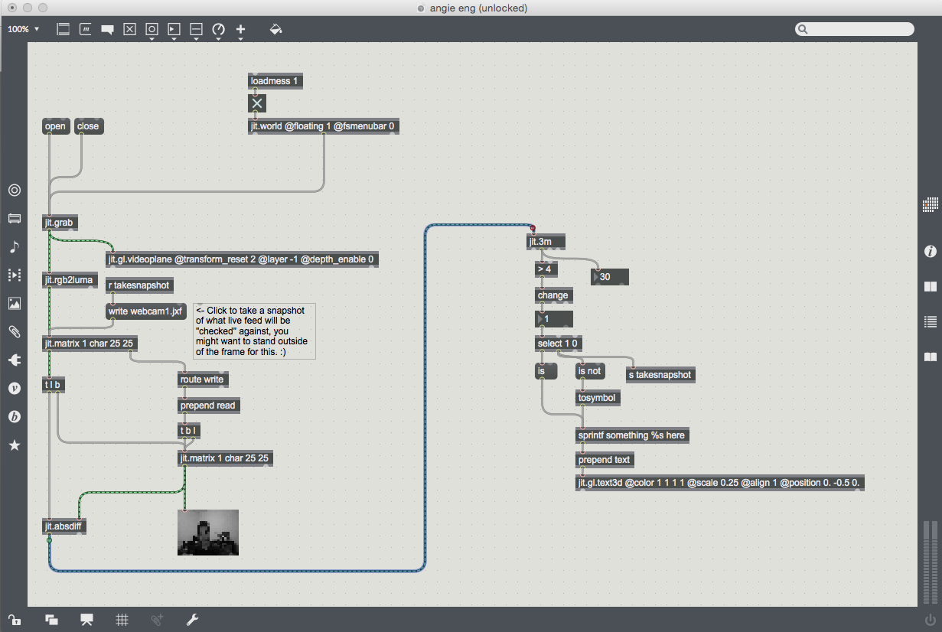
Task: Select the jit.world object box
Action: click(324, 126)
